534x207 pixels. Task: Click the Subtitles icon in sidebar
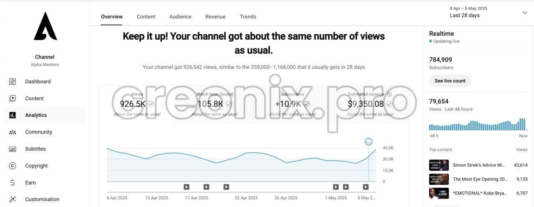(13, 149)
